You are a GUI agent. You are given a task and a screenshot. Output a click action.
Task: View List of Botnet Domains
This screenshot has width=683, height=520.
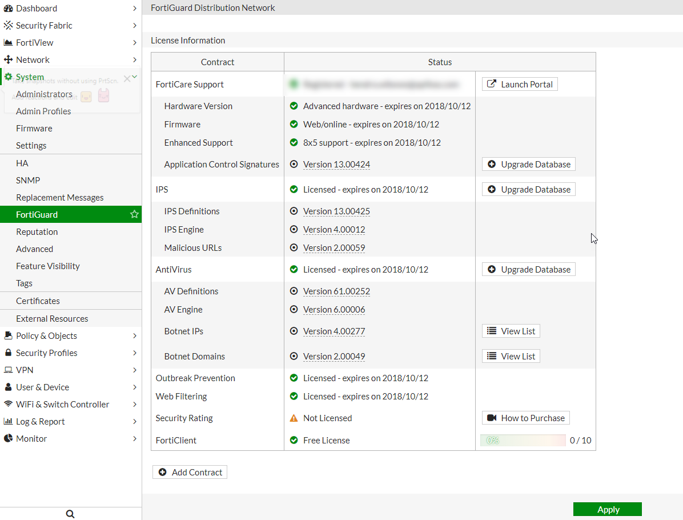click(x=511, y=356)
